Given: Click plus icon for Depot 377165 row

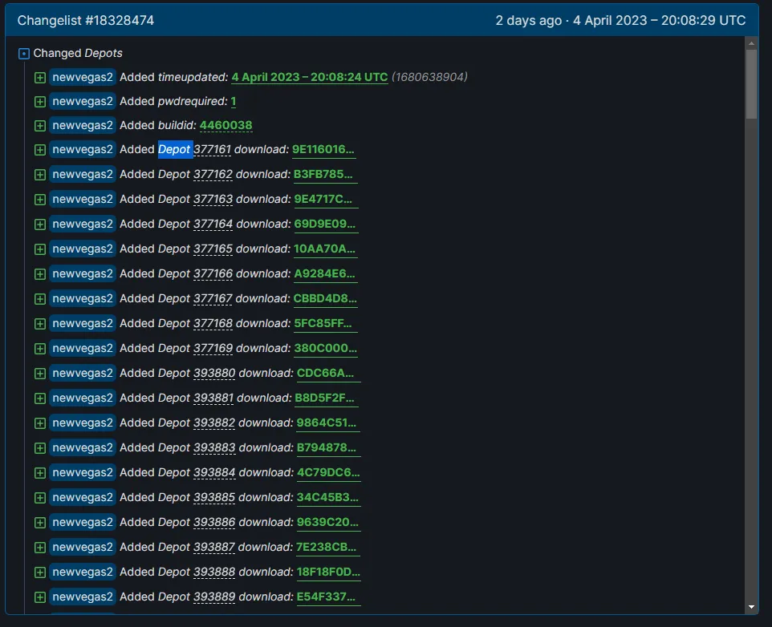Looking at the screenshot, I should tap(40, 249).
